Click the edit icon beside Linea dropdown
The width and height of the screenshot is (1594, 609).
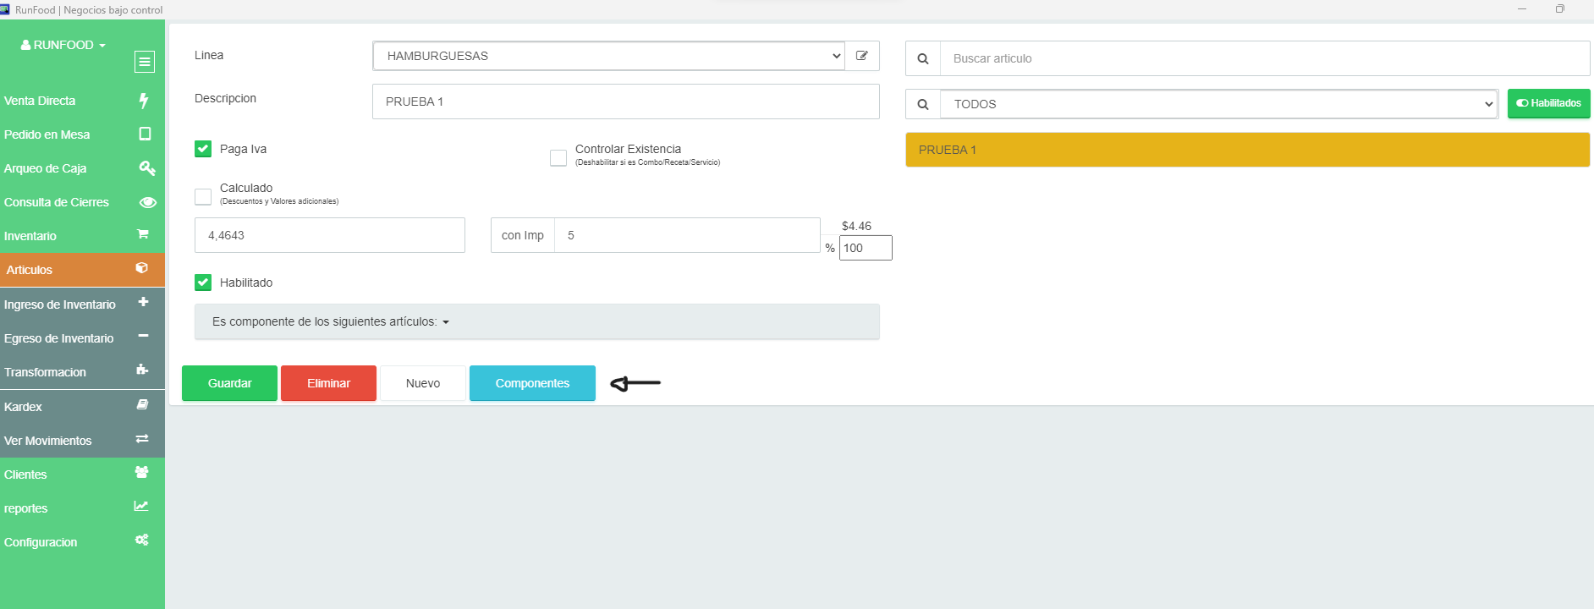[862, 56]
